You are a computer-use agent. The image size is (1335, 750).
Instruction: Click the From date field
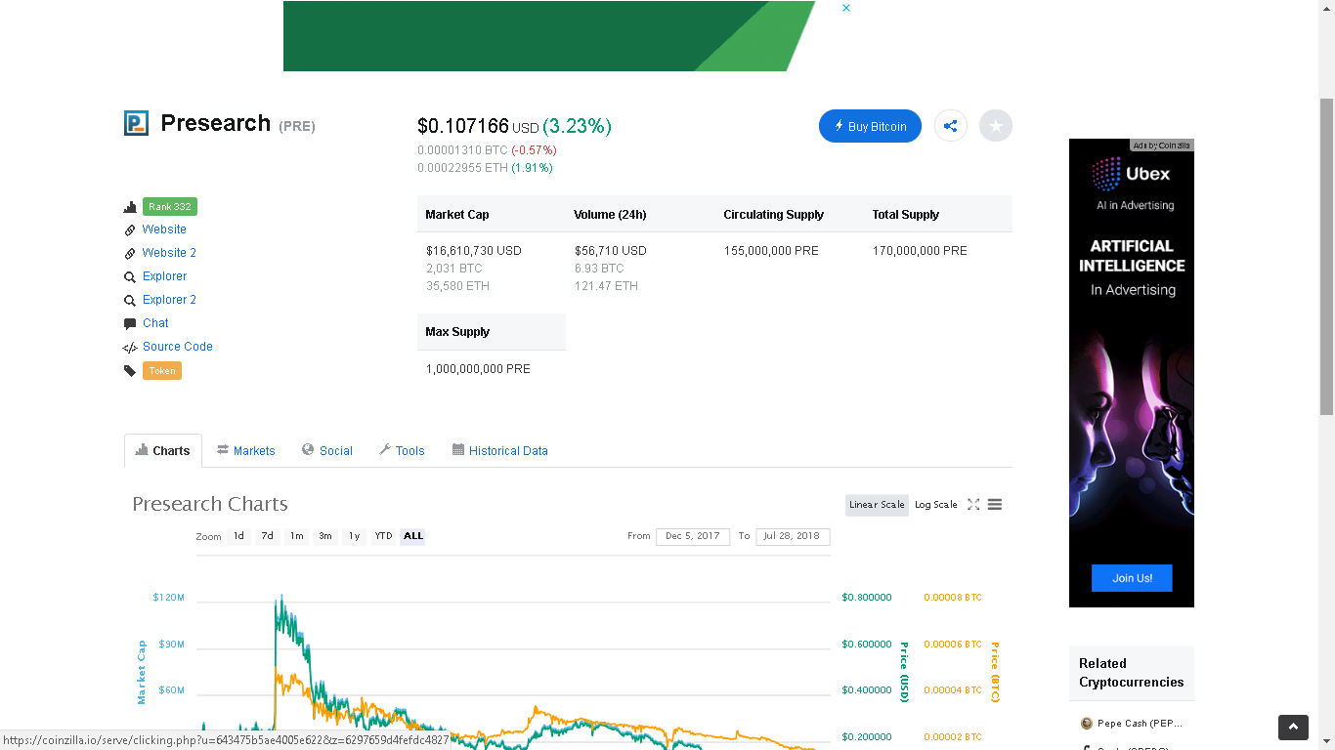point(693,536)
